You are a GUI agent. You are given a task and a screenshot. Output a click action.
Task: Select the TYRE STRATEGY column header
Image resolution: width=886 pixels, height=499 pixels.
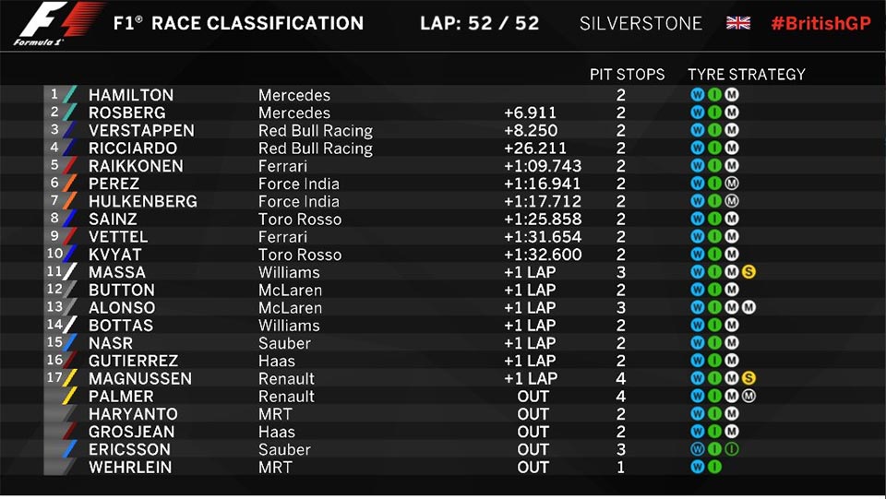746,75
